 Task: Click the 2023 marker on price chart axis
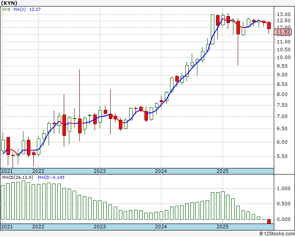tap(100, 171)
